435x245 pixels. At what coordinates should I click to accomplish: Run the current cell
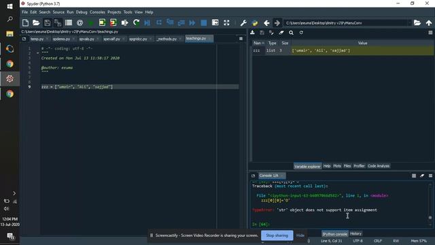[x=102, y=22]
